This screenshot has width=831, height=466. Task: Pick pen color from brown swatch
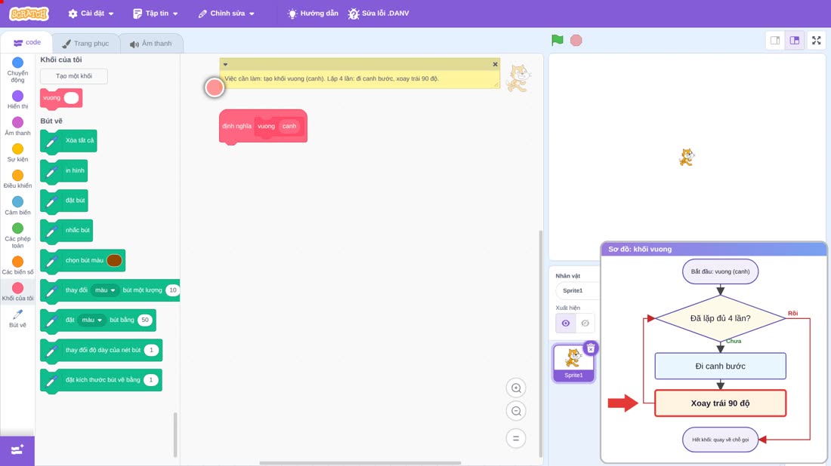click(x=114, y=260)
